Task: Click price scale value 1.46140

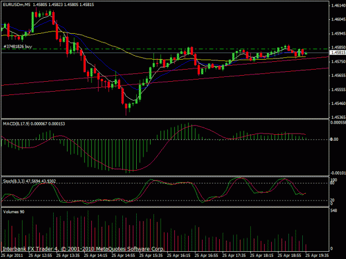Action: [338, 6]
